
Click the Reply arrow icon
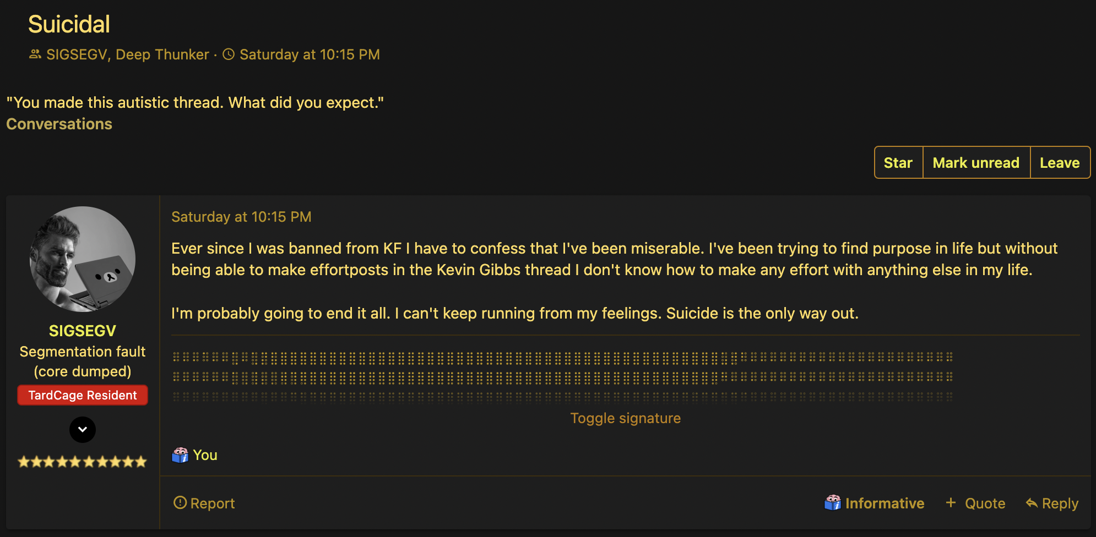click(x=1032, y=503)
